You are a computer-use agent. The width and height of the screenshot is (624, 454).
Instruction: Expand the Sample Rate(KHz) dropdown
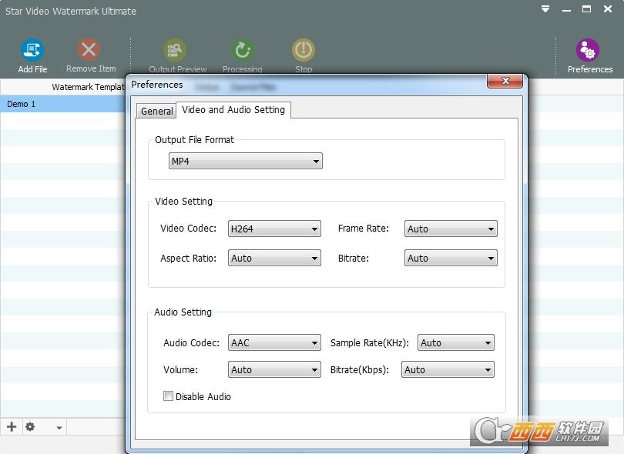click(455, 342)
